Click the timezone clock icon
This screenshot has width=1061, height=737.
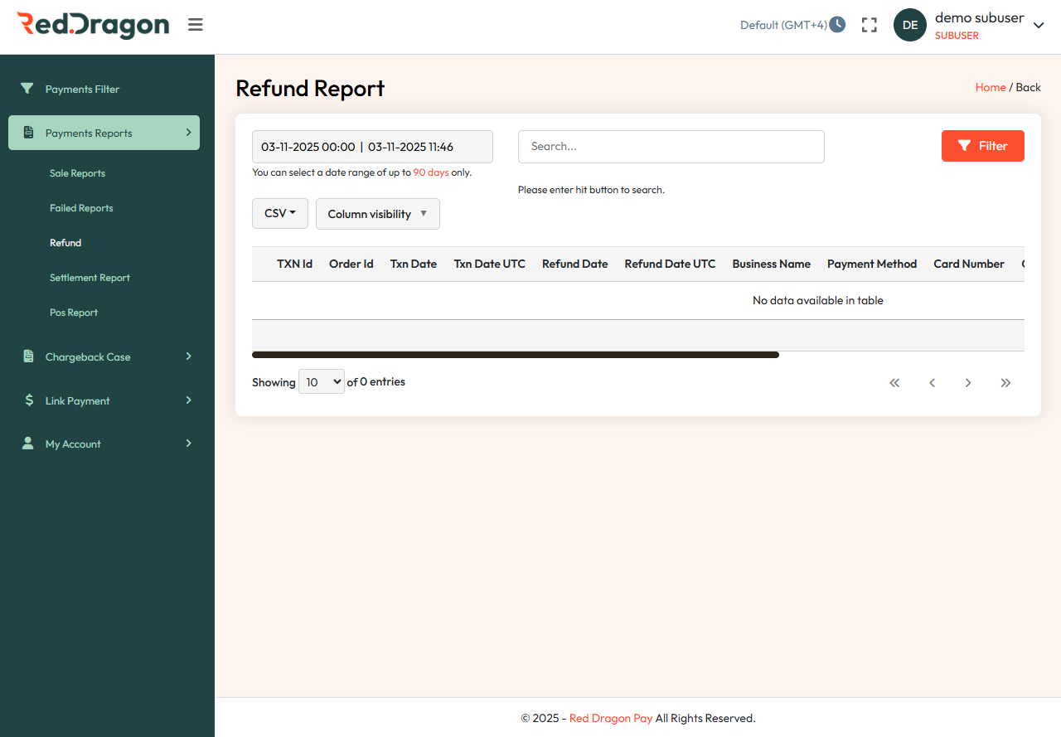837,24
